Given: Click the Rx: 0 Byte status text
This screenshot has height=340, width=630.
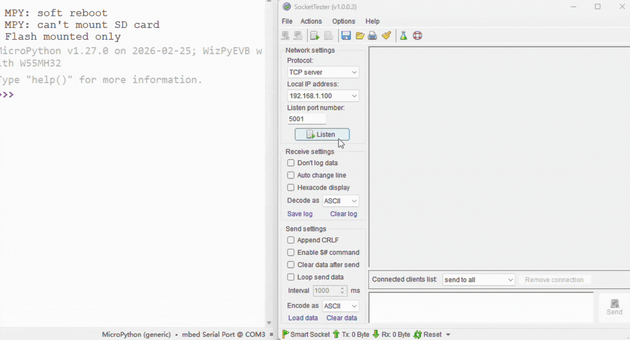Looking at the screenshot, I should pos(395,334).
